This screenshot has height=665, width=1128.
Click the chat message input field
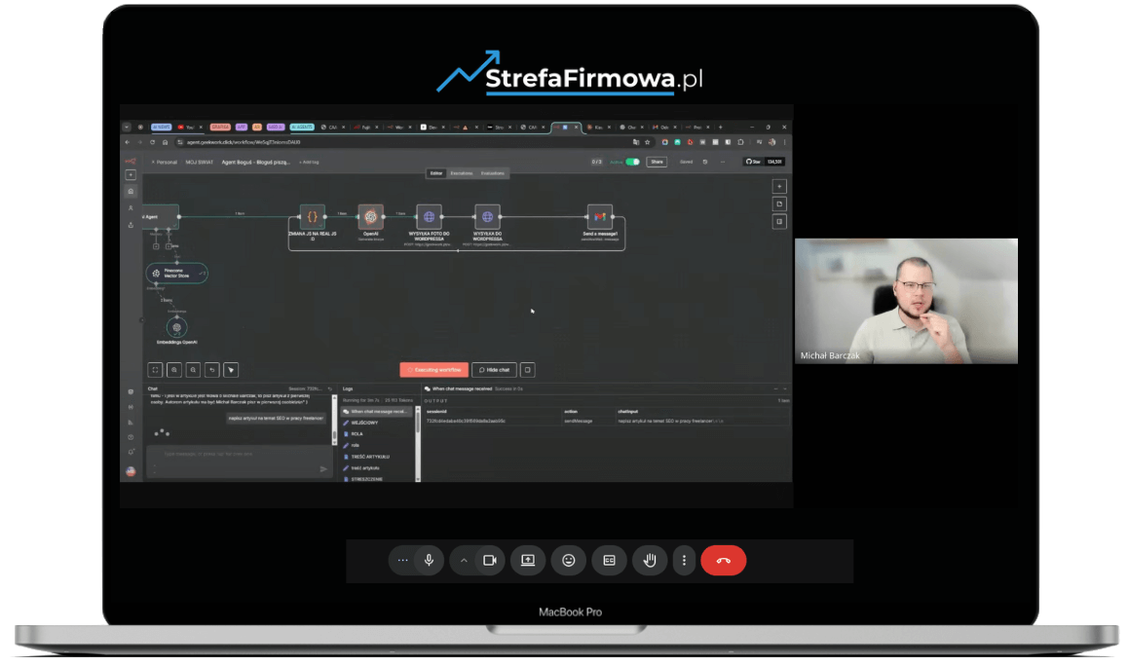(x=234, y=455)
